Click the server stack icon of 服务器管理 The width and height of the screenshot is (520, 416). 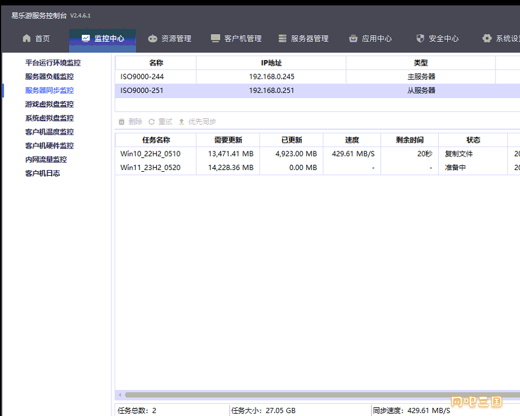[282, 38]
